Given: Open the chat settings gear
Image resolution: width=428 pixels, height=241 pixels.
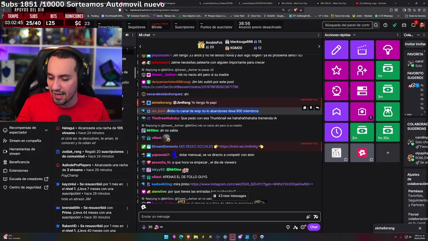Looking at the screenshot, I should click(303, 227).
